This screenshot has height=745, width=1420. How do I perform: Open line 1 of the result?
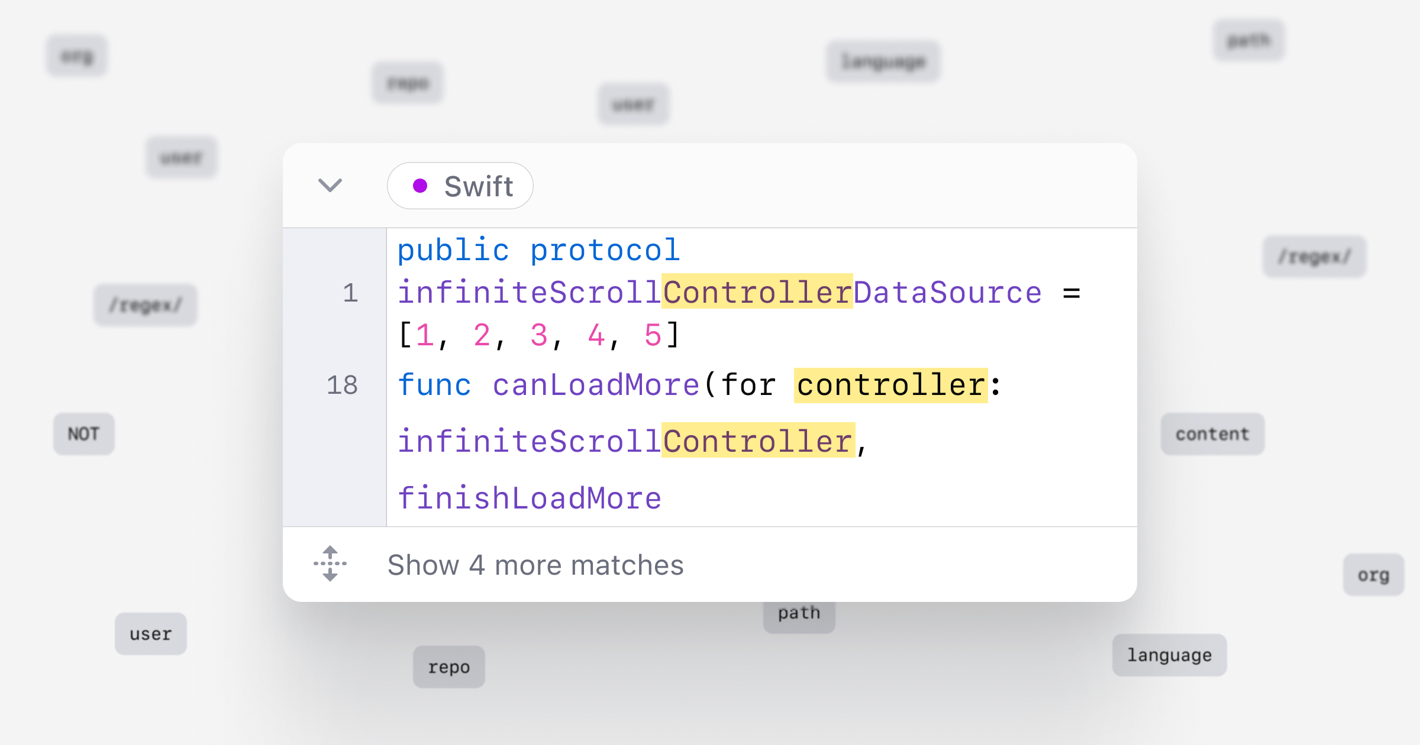(351, 293)
